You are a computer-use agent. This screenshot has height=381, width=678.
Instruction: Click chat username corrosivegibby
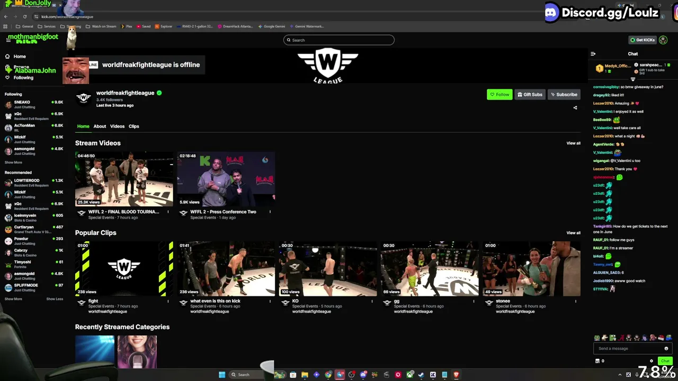[606, 87]
